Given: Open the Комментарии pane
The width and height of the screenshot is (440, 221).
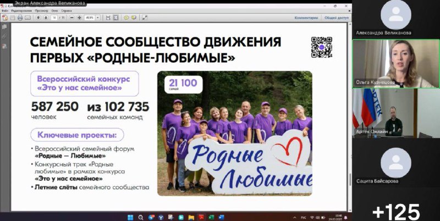Looking at the screenshot, I should pyautogui.click(x=306, y=18).
